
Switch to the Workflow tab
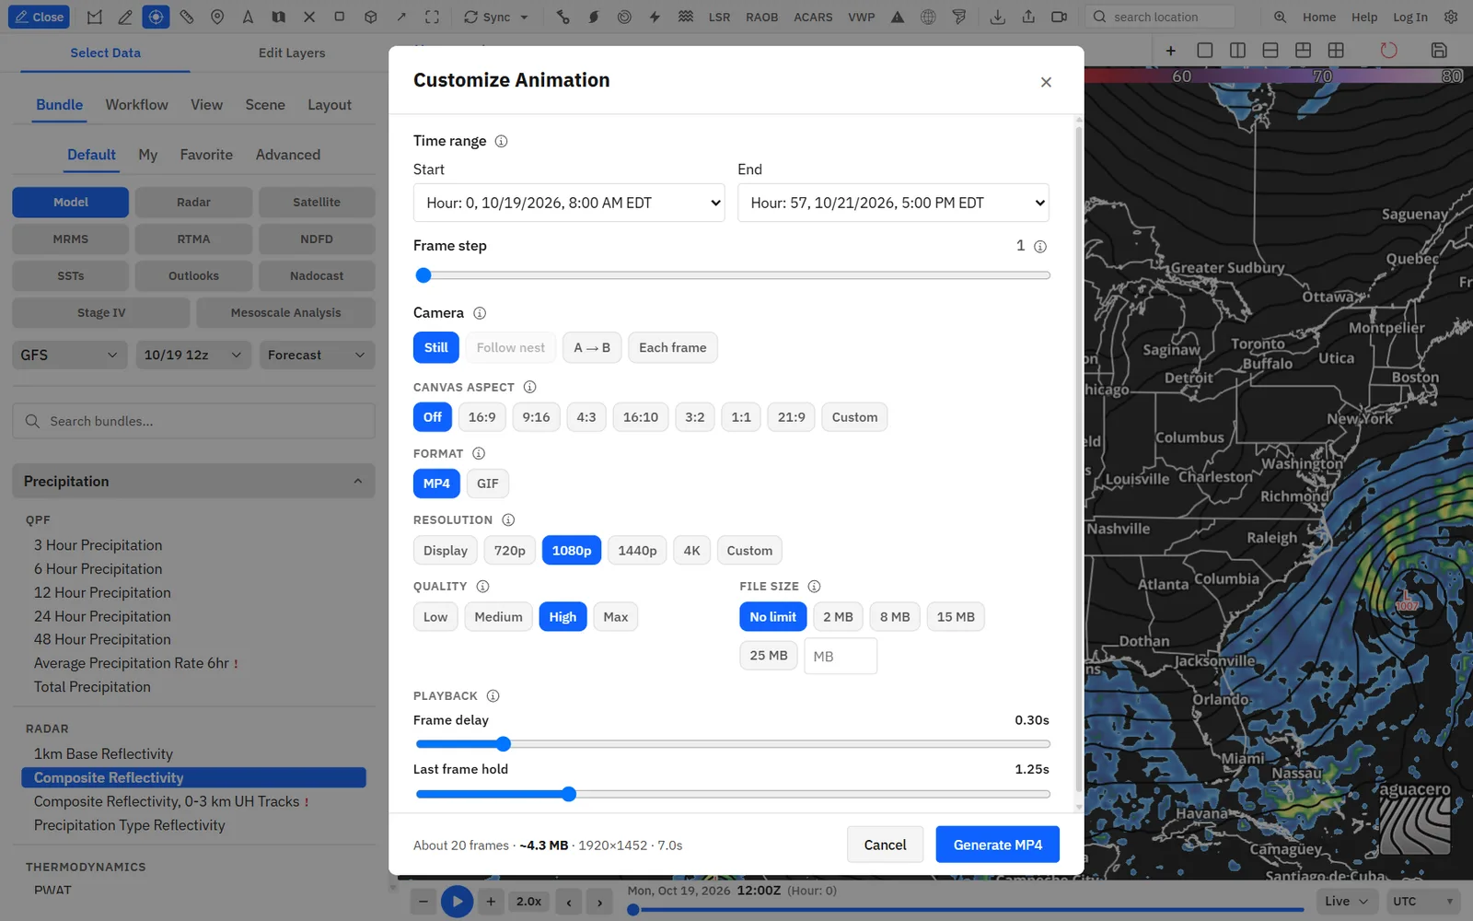pyautogui.click(x=136, y=105)
